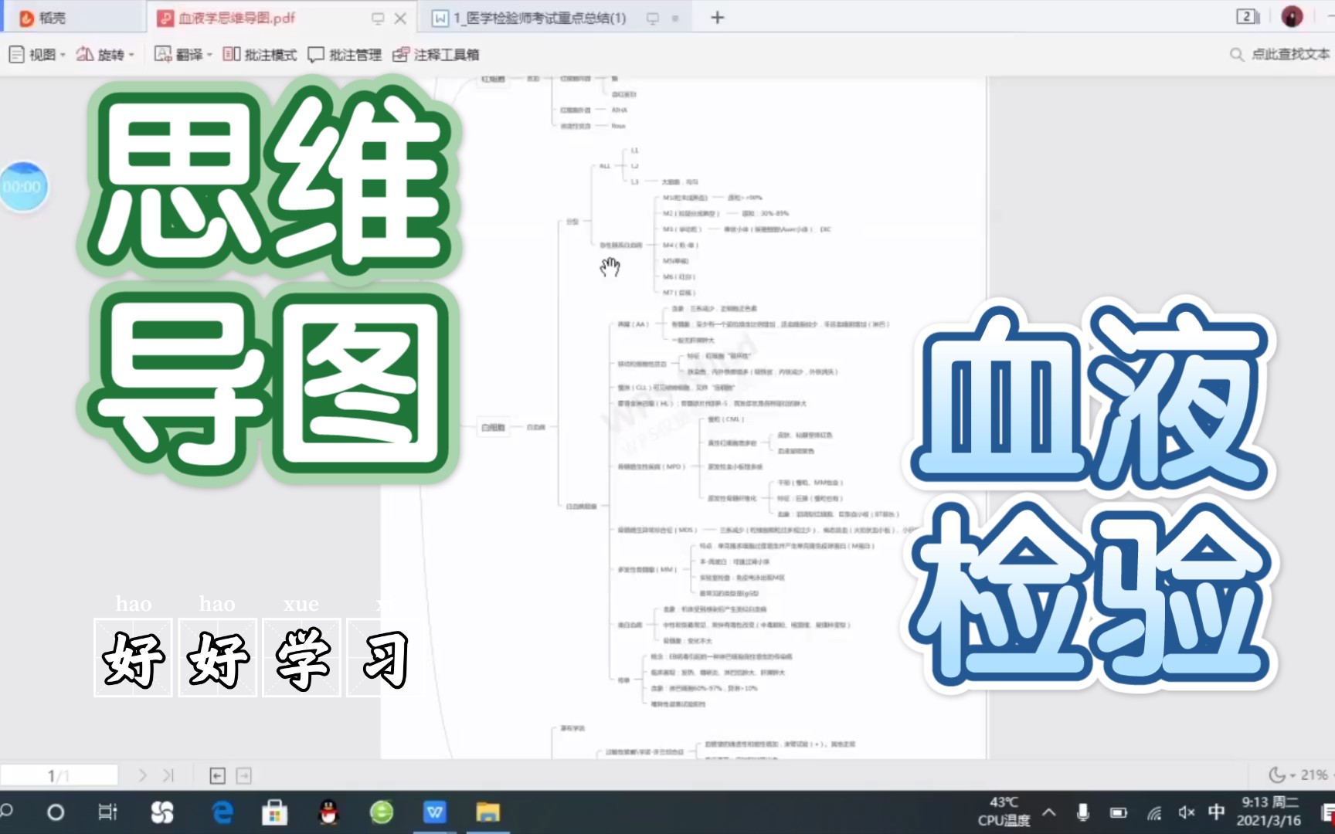Open QQ penguin app from taskbar
Image resolution: width=1335 pixels, height=834 pixels.
[x=328, y=812]
